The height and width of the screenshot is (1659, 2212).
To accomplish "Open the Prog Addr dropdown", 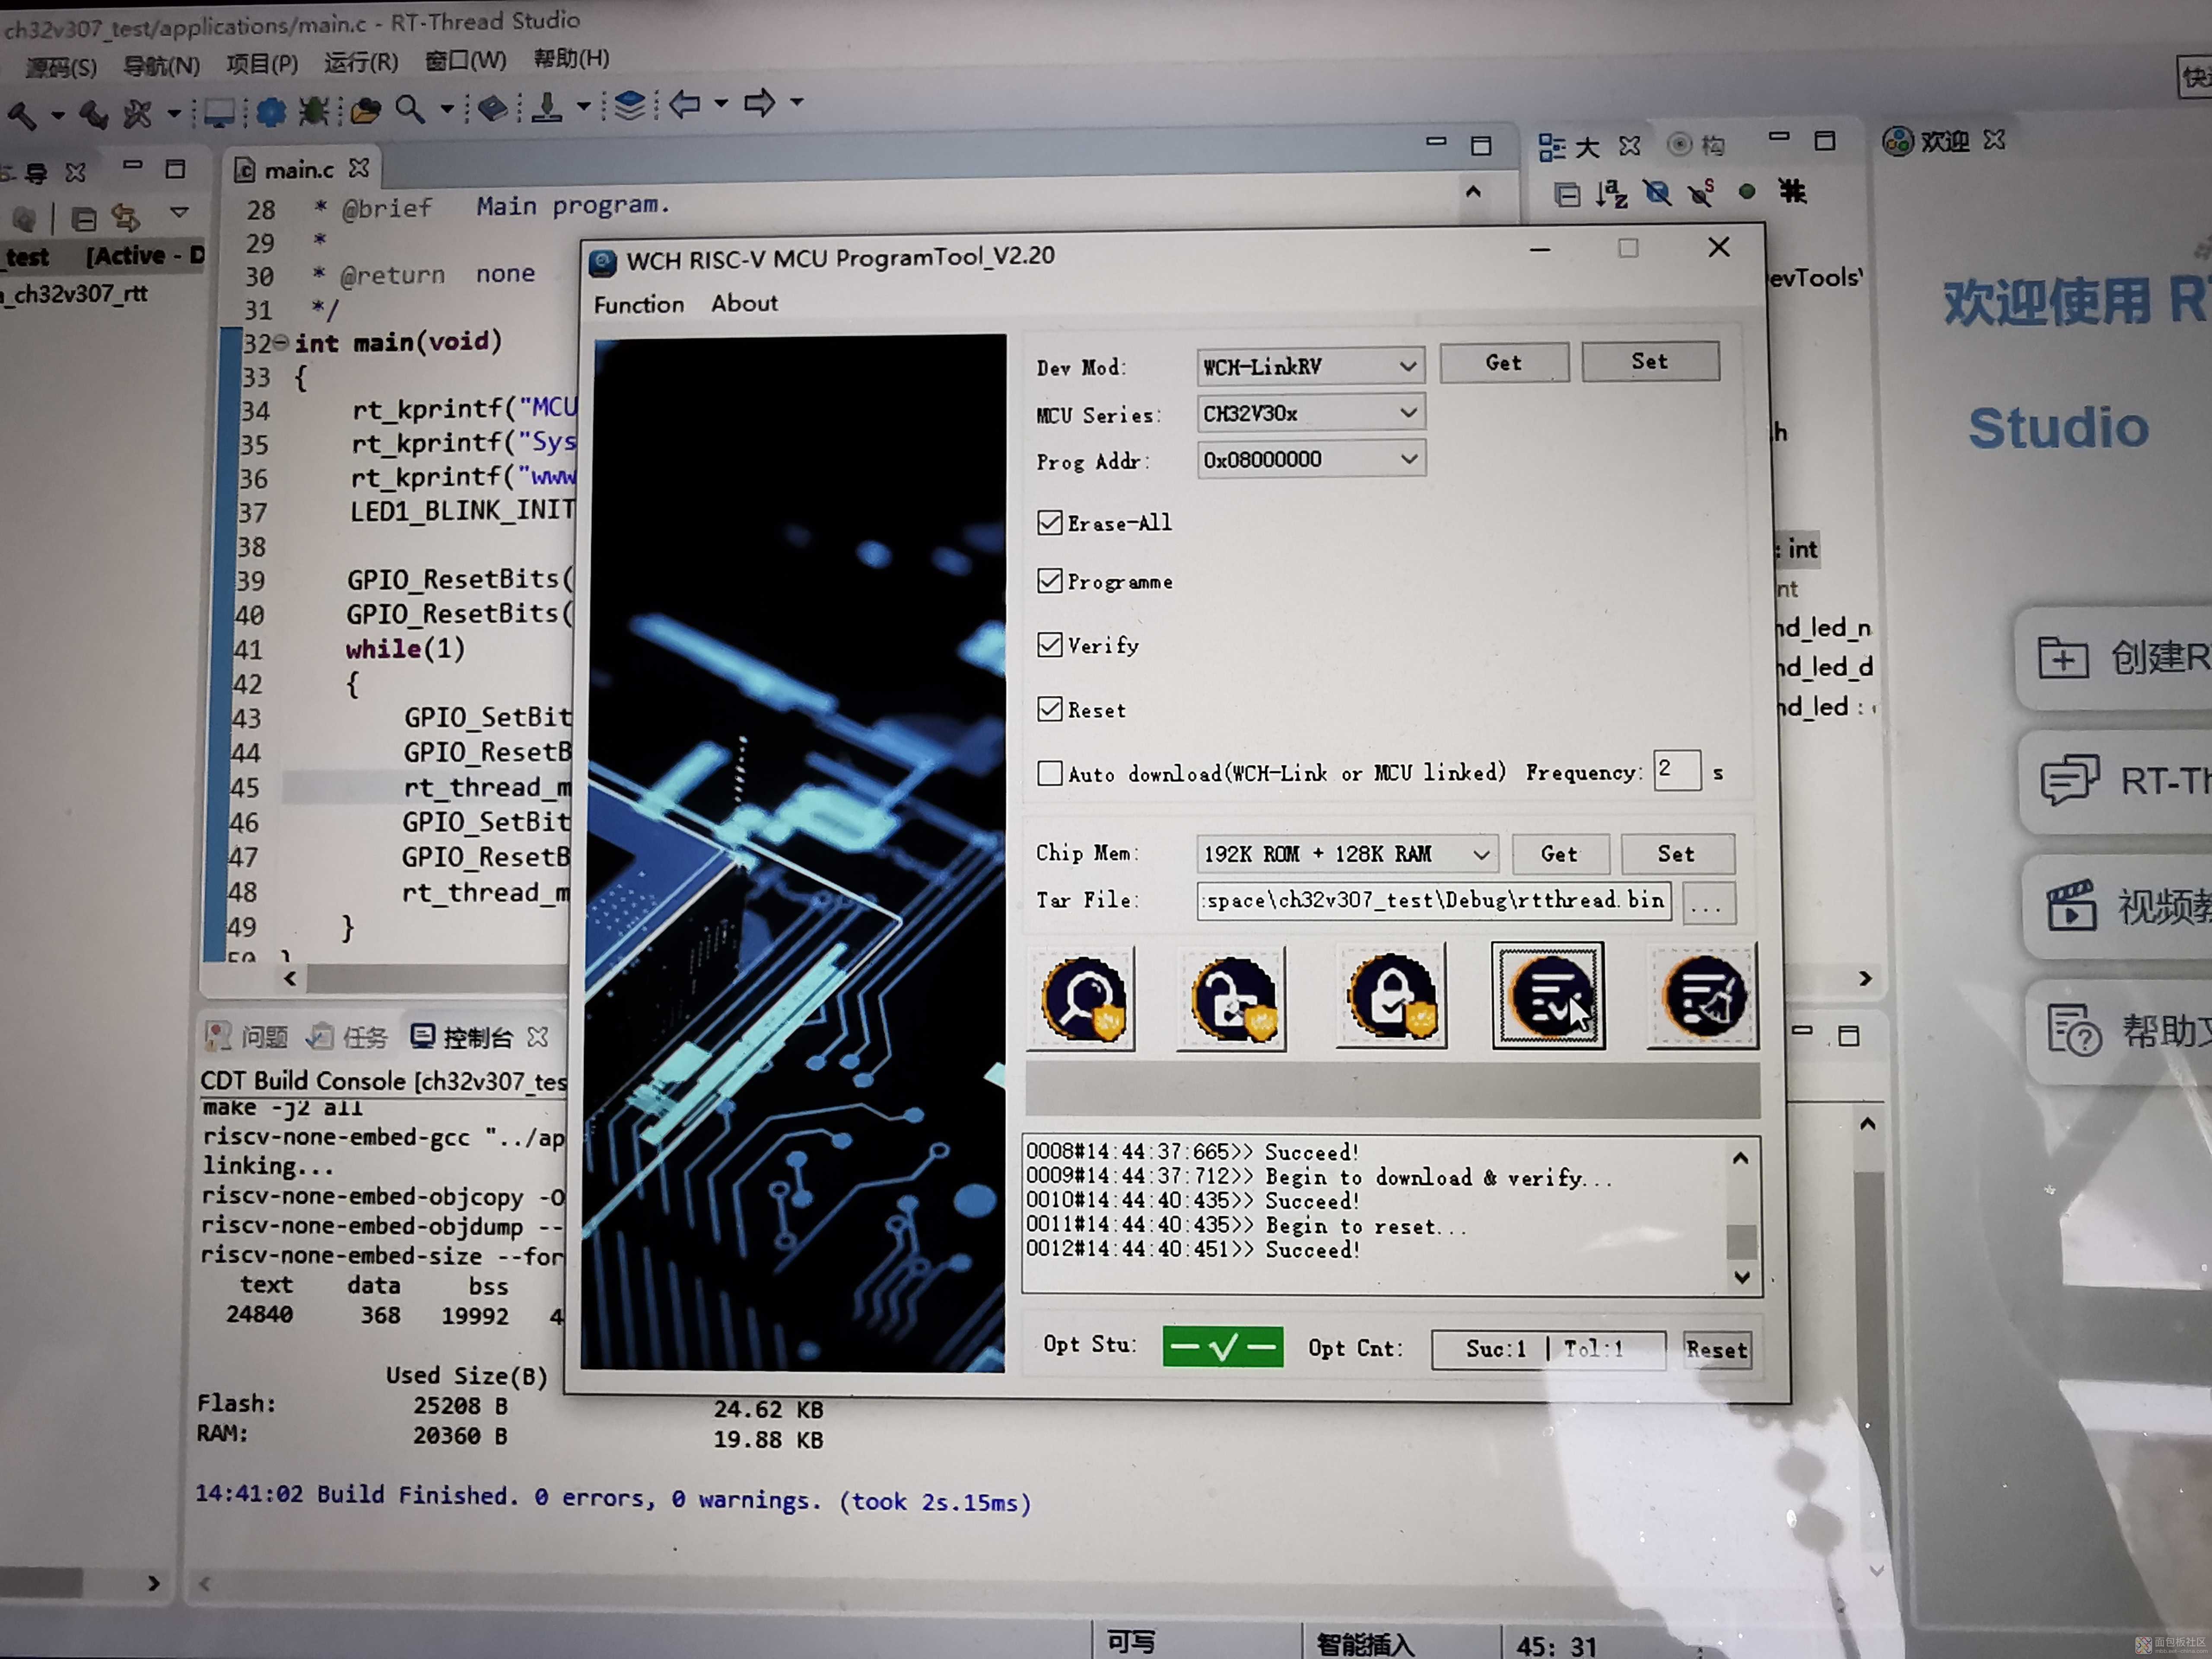I will pos(1311,459).
